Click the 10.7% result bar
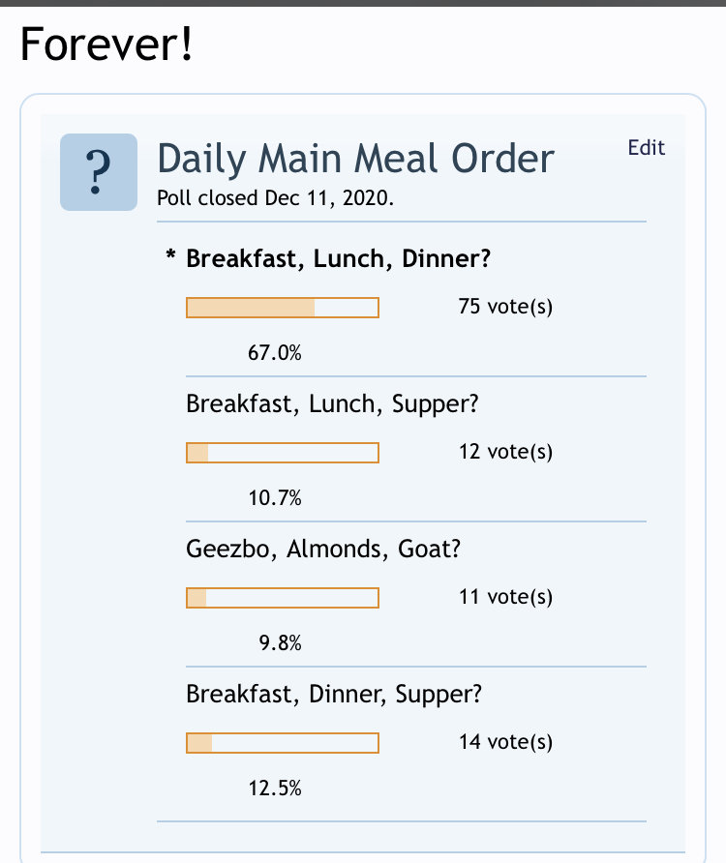This screenshot has height=863, width=726. (x=283, y=453)
